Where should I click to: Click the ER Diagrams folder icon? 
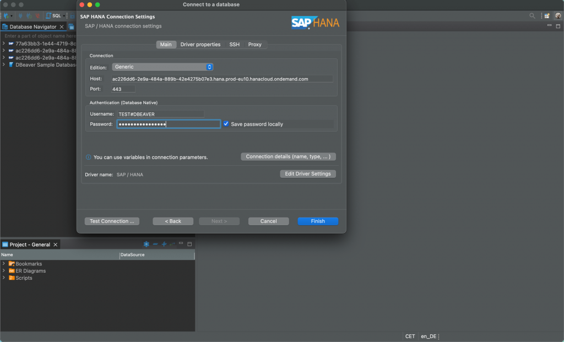pos(12,271)
